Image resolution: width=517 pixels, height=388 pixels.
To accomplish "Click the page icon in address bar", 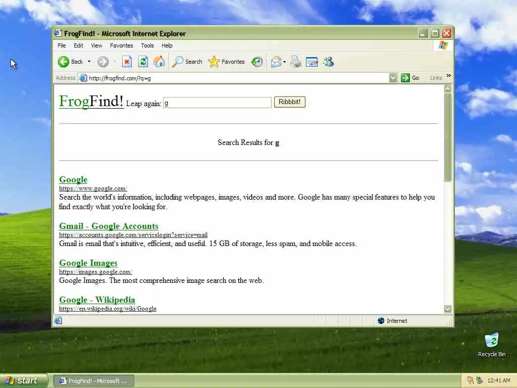I will [83, 78].
